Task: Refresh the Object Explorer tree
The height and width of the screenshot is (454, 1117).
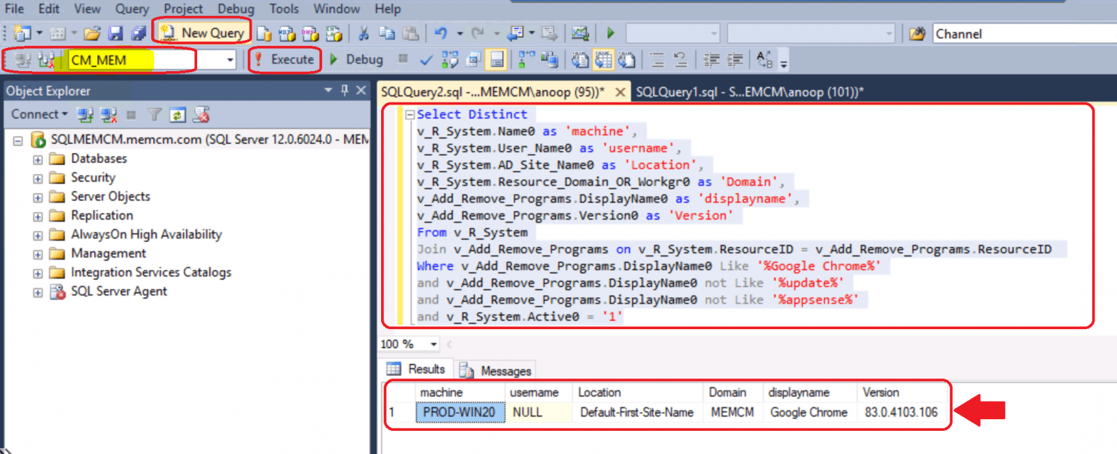Action: click(178, 115)
